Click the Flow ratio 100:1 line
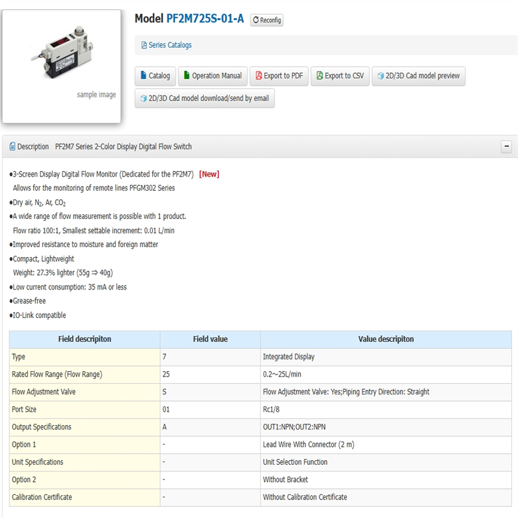The height and width of the screenshot is (518, 518). coord(94,230)
